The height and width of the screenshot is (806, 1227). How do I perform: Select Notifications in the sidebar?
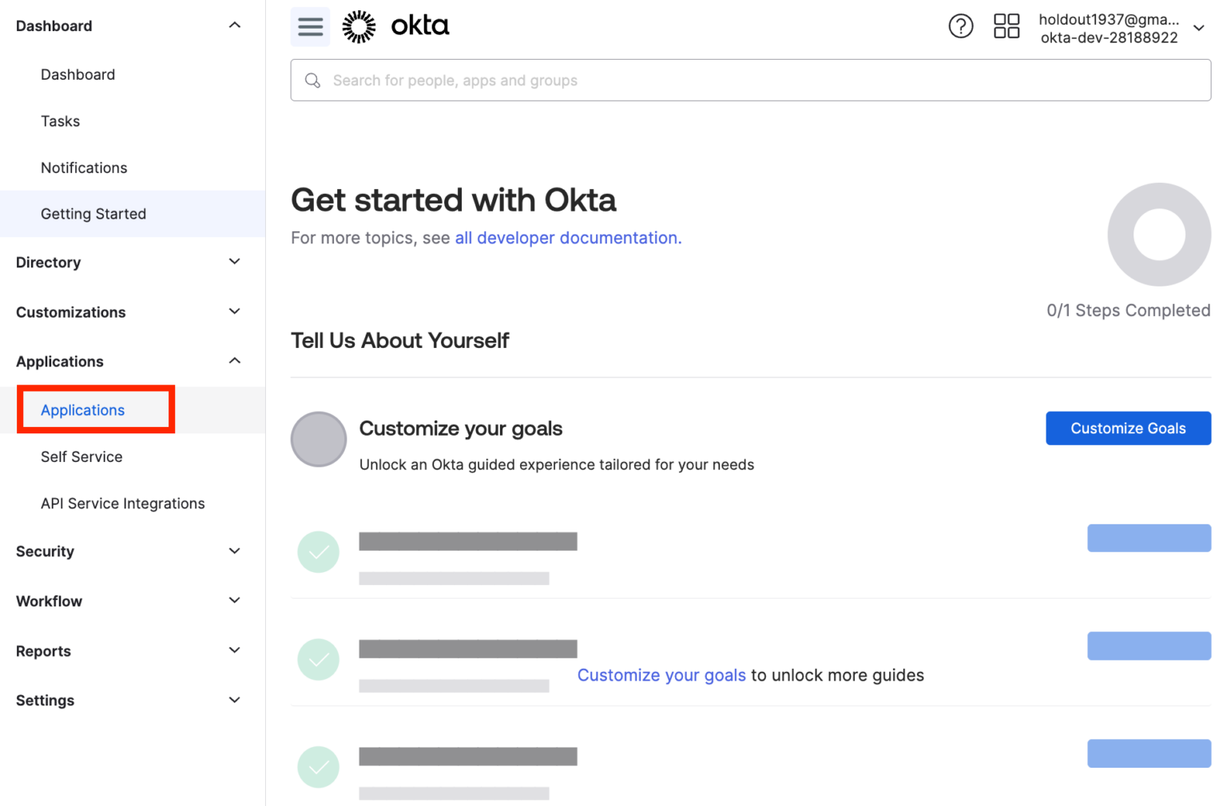[x=84, y=168]
